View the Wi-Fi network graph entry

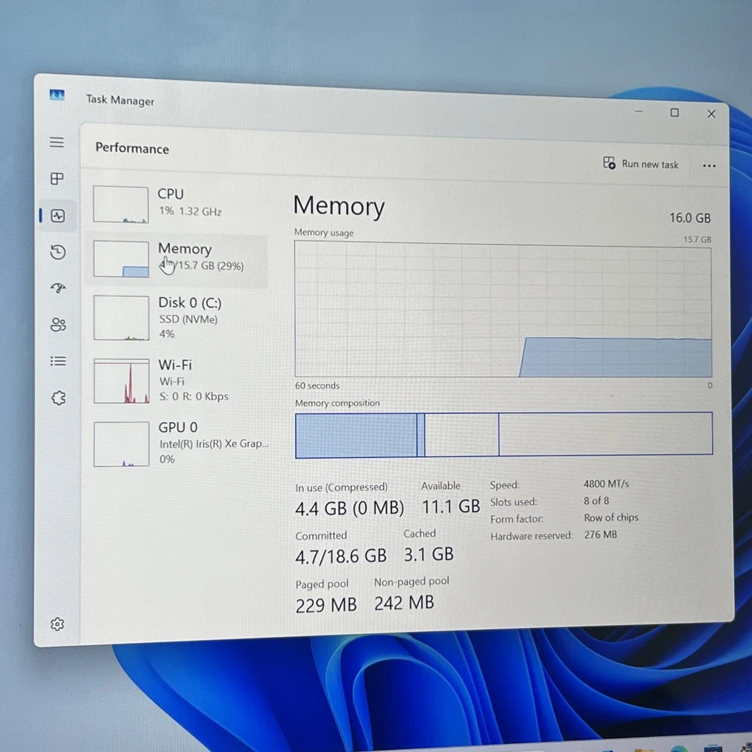[179, 380]
